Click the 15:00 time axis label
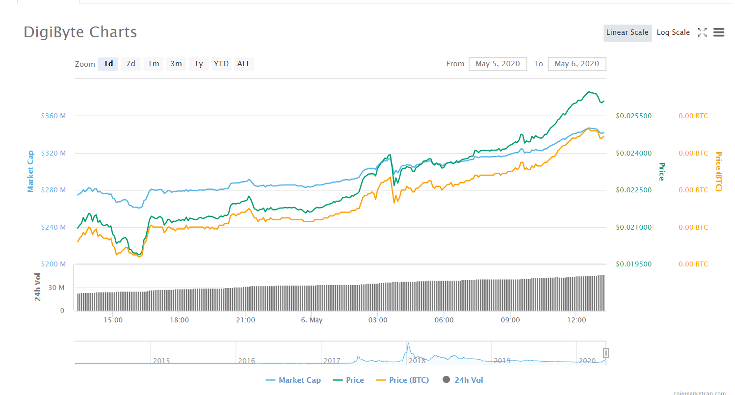The image size is (735, 395). [113, 320]
